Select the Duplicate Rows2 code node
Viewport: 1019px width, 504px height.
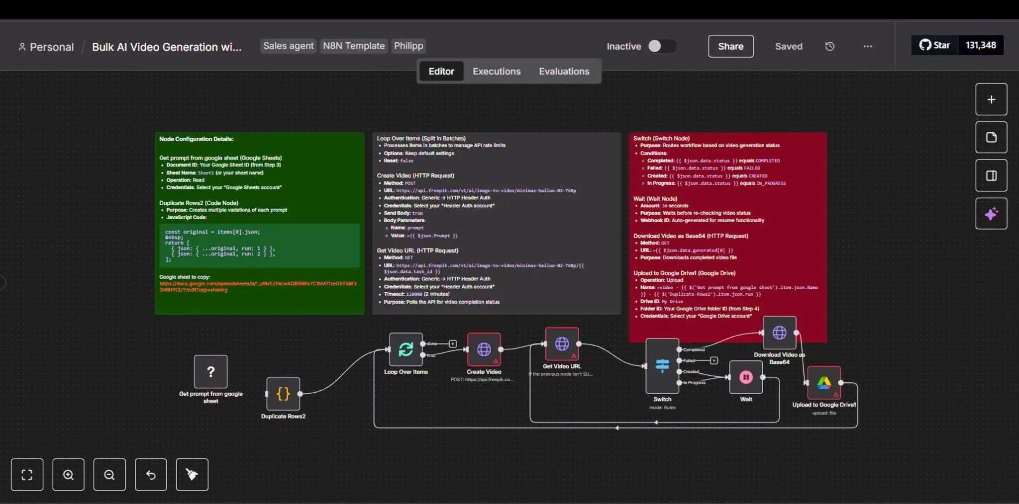[283, 394]
